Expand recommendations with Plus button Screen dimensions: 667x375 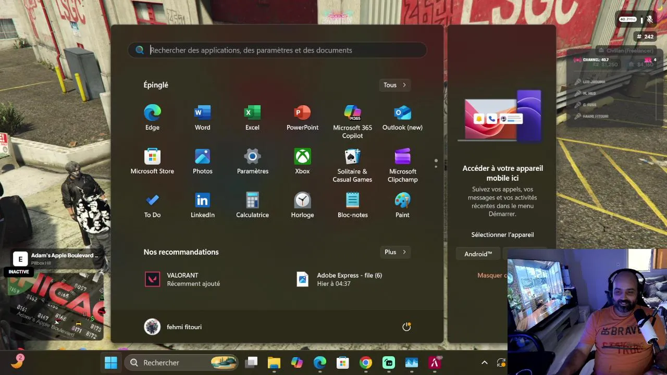395,252
